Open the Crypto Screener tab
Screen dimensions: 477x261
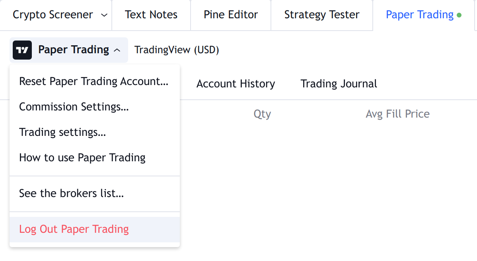(x=53, y=15)
